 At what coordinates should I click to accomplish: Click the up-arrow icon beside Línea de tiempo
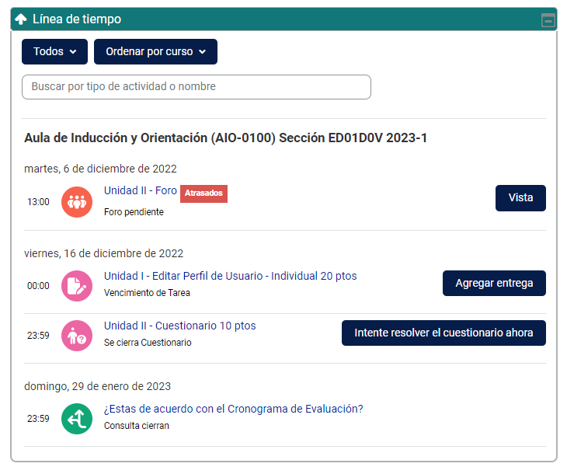[x=21, y=19]
